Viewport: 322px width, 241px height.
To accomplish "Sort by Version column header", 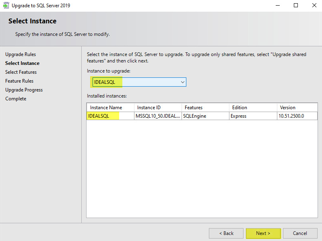I will pos(297,108).
